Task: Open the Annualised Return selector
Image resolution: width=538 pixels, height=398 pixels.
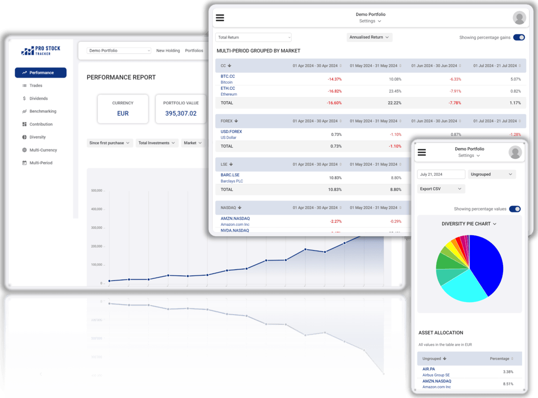Action: click(369, 37)
